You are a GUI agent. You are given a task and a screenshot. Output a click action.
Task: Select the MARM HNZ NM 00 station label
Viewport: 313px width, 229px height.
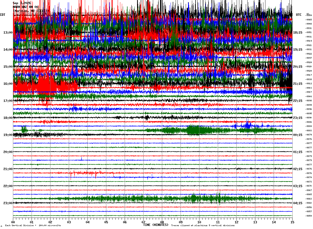pyautogui.click(x=26, y=7)
